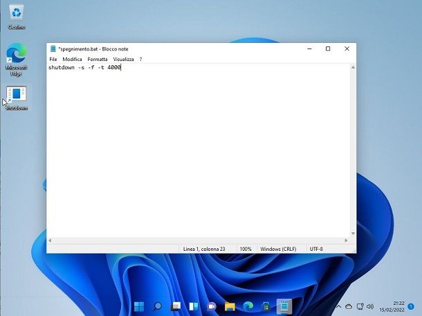Close the Blocco note window
The height and width of the screenshot is (316, 422).
coord(347,49)
